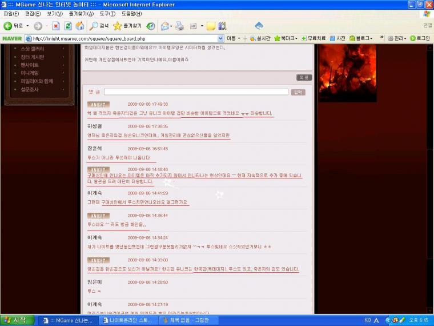
Task: Open 팬사이트 sidebar link
Action: 30,65
